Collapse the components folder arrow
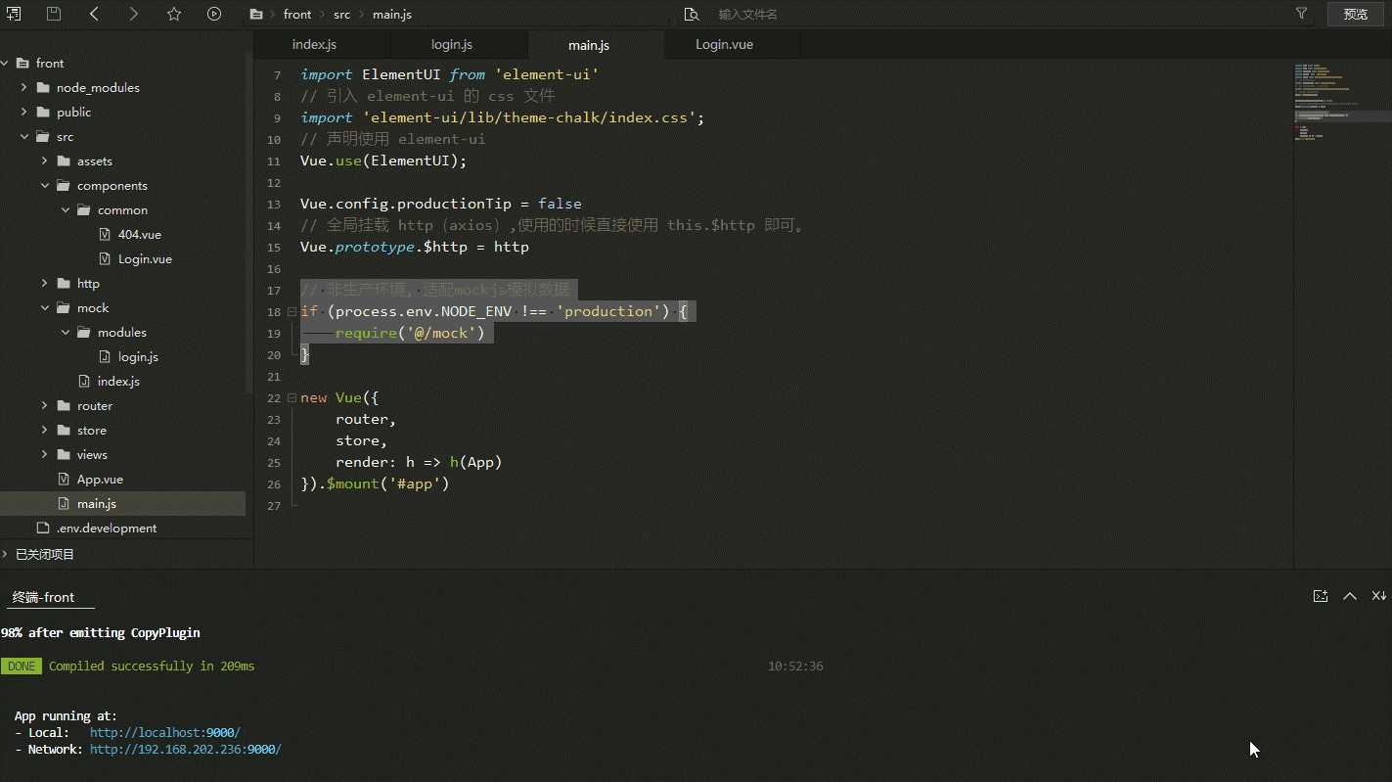 coord(44,185)
